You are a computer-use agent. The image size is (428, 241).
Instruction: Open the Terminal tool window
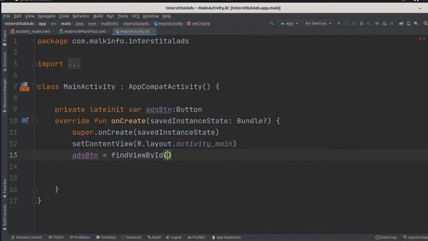[x=106, y=238]
